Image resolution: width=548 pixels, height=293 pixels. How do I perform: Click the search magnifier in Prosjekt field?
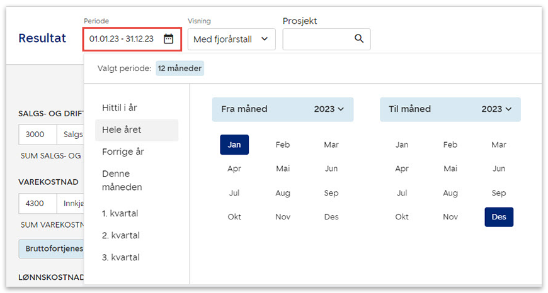[359, 39]
